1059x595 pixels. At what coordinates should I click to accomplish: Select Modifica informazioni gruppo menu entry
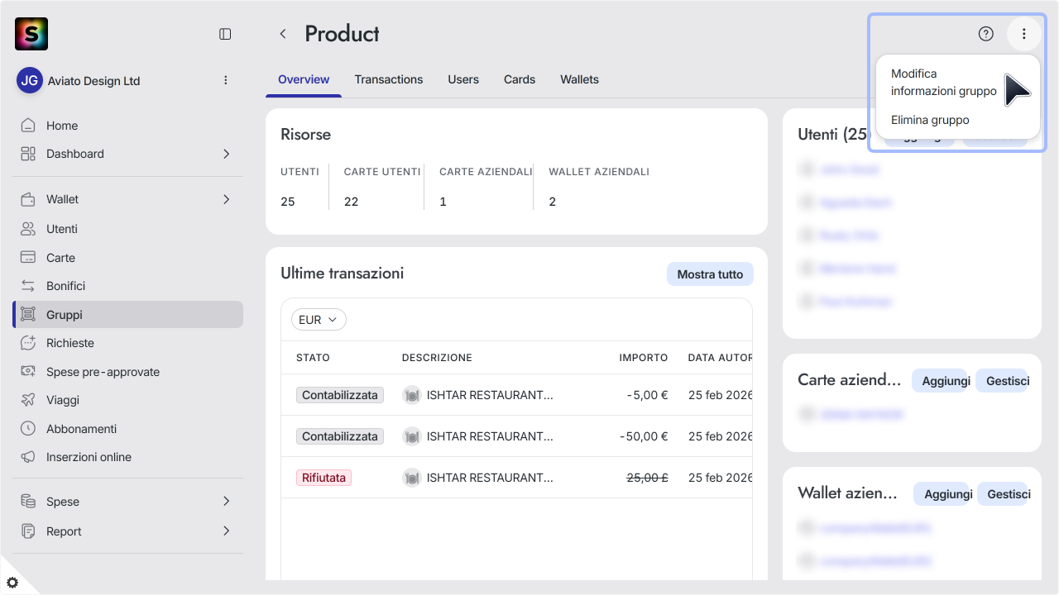[x=944, y=83]
